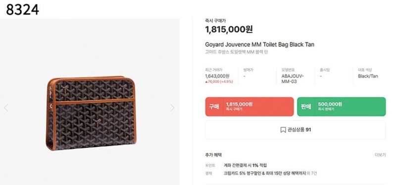Show the previous product image arrow
This screenshot has width=396, height=185.
tap(6, 108)
